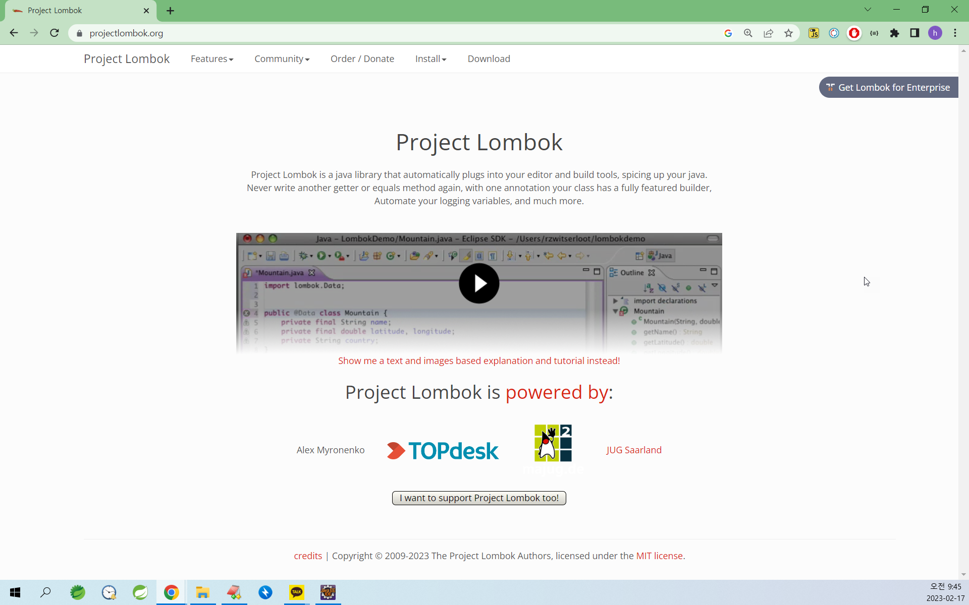Go back to previous page
The width and height of the screenshot is (969, 605).
point(14,33)
